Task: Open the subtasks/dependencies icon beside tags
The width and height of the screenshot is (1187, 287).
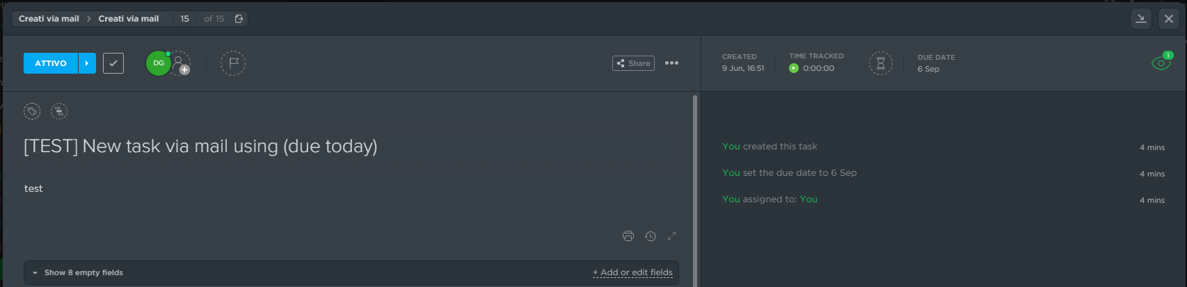Action: [59, 111]
